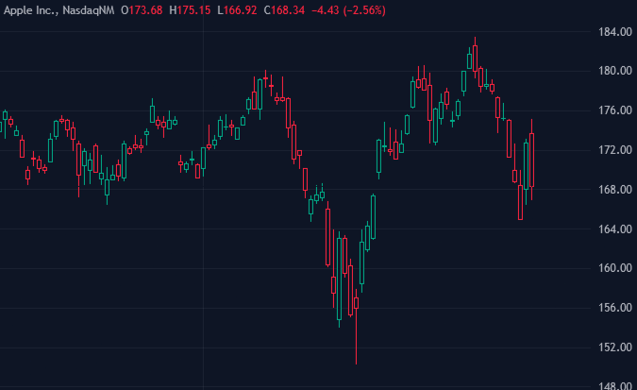Screen dimensions: 637x390
Task: Click the change value −4.43 (−2.56%)
Action: tap(348, 10)
